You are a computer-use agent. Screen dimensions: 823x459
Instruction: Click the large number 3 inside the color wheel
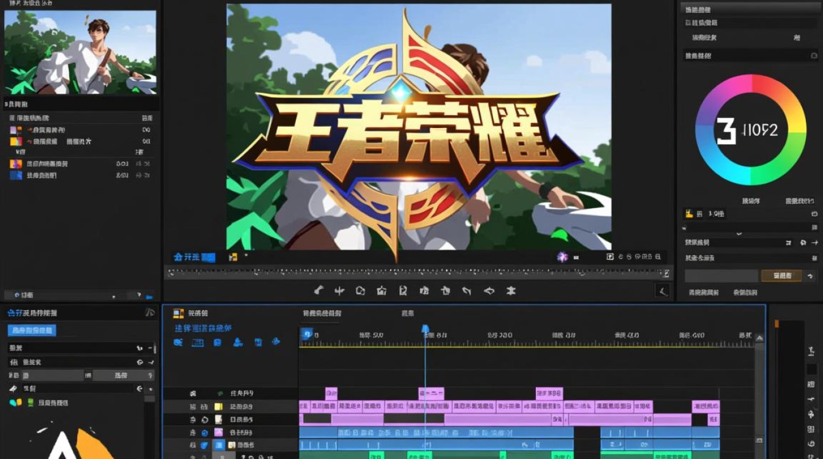pyautogui.click(x=726, y=130)
